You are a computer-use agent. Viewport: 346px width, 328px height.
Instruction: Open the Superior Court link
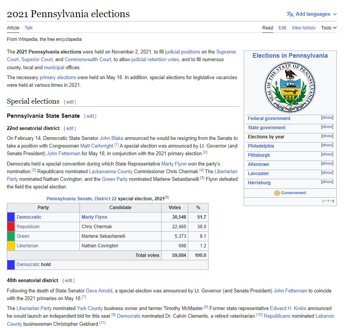tap(37, 60)
